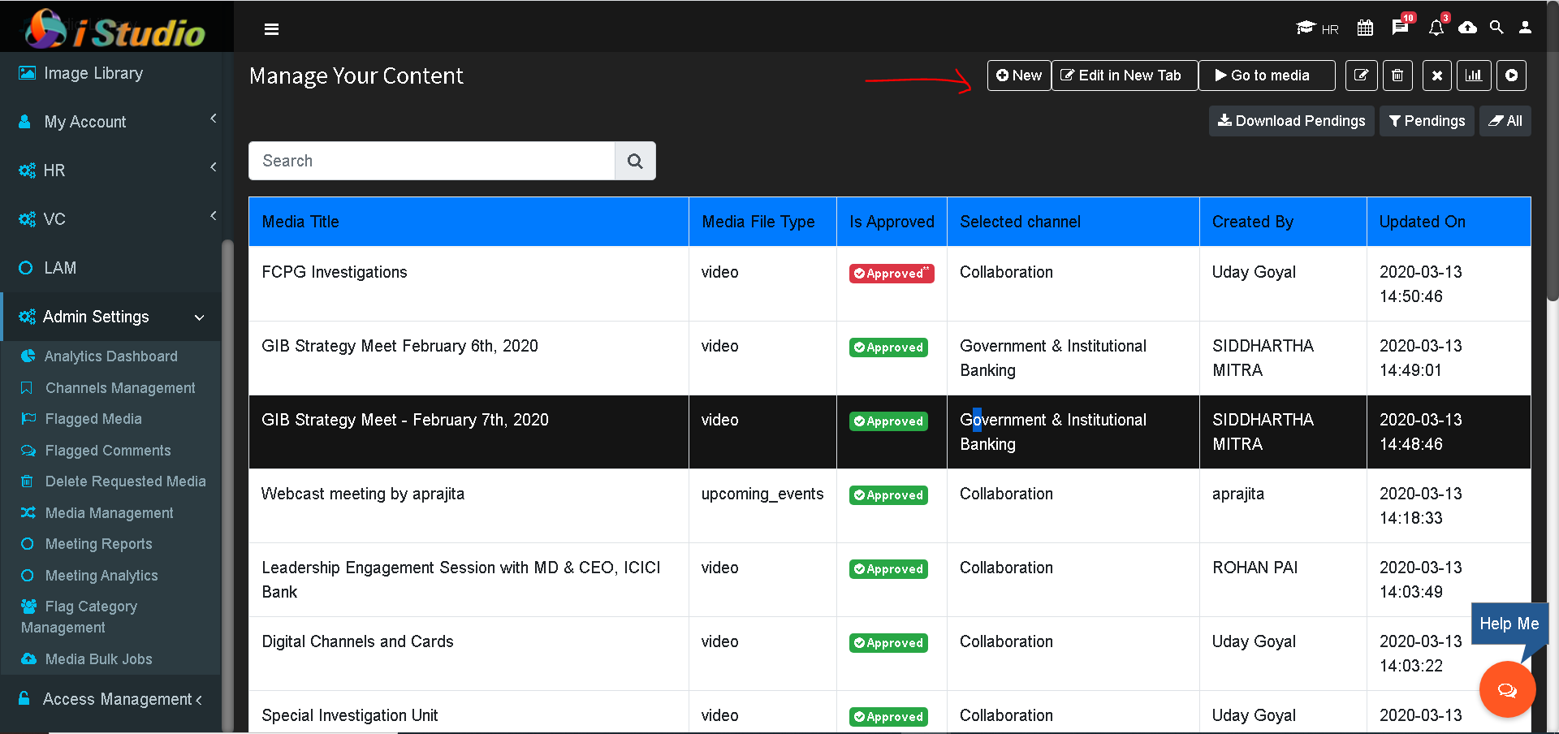Image resolution: width=1559 pixels, height=734 pixels.
Task: Click Go to media button
Action: point(1267,76)
